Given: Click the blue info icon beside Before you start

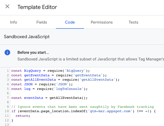Looking at the screenshot, I should (7, 52).
